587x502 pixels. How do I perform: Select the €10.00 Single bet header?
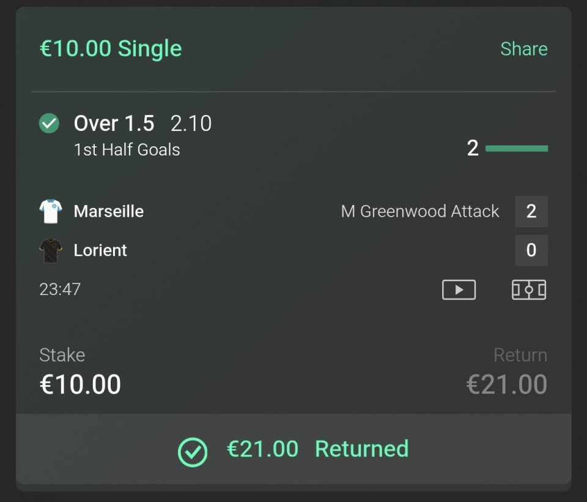111,49
